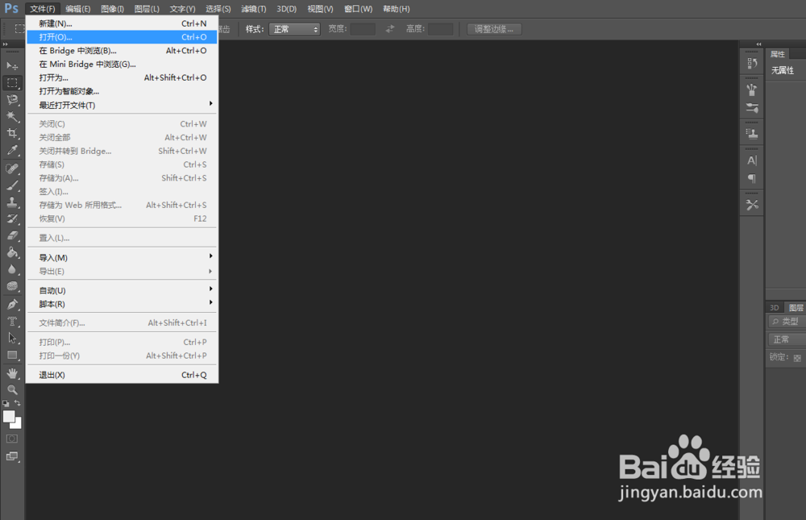Expand the 自动(U) submenu

pyautogui.click(x=122, y=290)
